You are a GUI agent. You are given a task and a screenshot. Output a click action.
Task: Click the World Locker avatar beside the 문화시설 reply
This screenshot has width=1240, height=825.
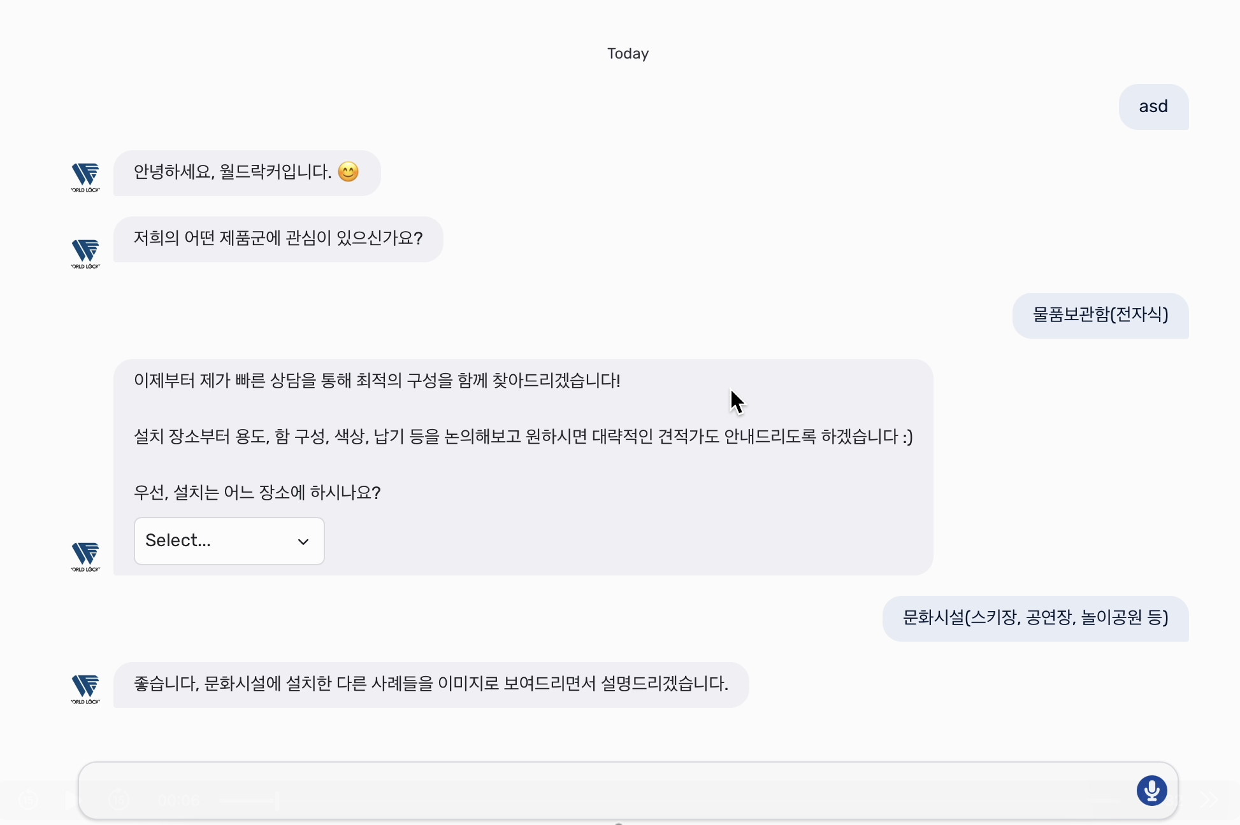pos(85,687)
